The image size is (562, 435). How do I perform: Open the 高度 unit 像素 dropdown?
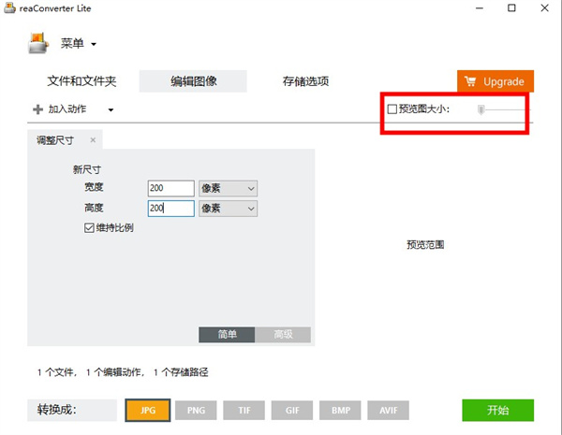(228, 209)
